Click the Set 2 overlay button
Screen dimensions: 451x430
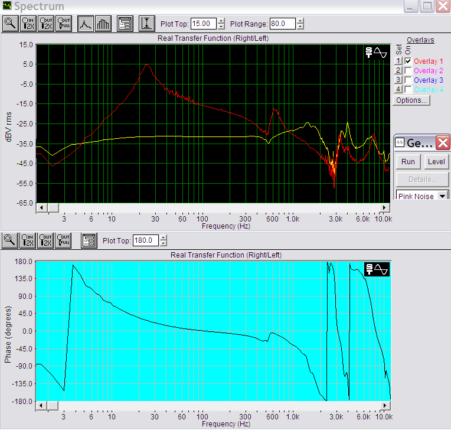(398, 70)
